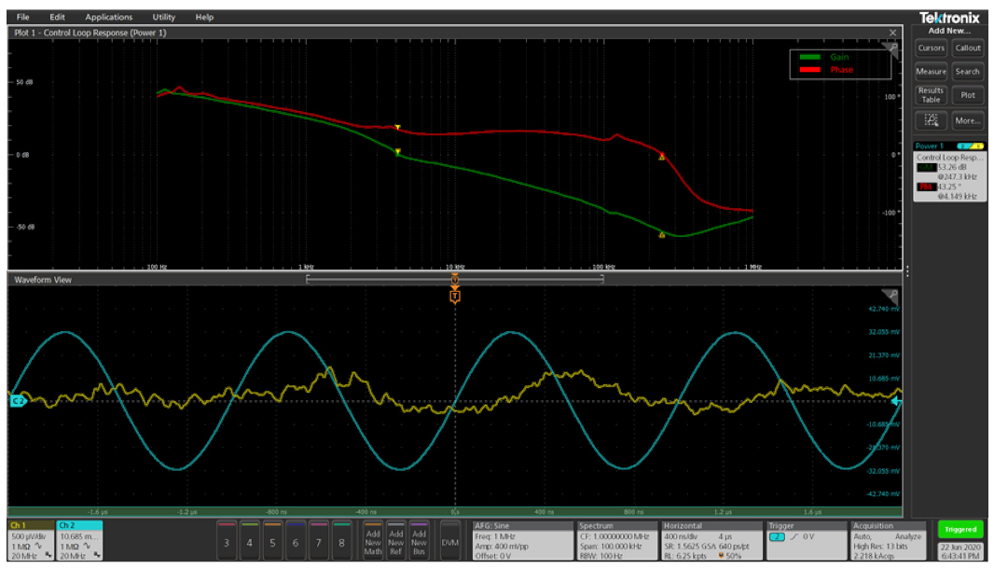This screenshot has height=569, width=994.
Task: Open the Applications menu
Action: point(109,16)
